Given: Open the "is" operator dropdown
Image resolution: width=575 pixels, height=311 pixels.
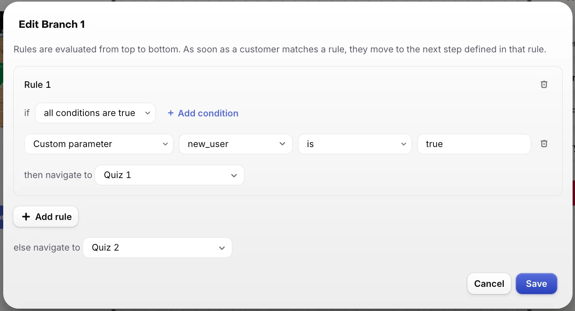Looking at the screenshot, I should point(354,144).
